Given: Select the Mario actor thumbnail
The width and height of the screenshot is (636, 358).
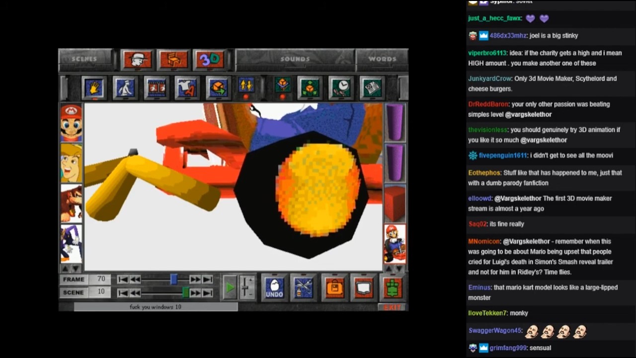Looking at the screenshot, I should pyautogui.click(x=72, y=123).
